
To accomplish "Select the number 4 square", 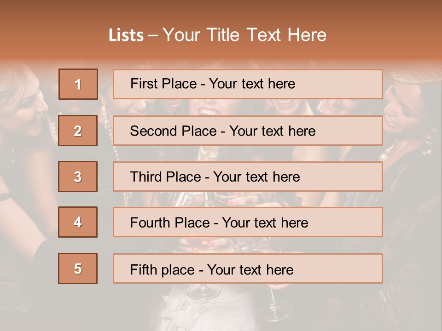I will 78,222.
